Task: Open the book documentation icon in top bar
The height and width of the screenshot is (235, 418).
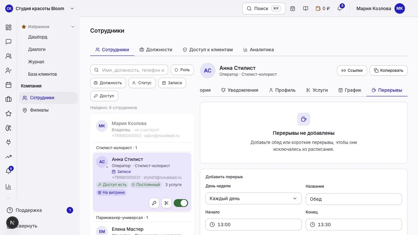Action: 306,8
